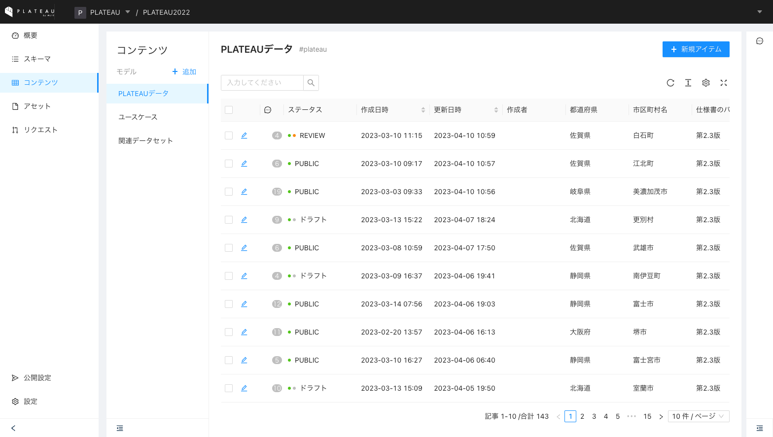Collapse the left sidebar with arrow
This screenshot has height=437, width=773.
tap(13, 428)
